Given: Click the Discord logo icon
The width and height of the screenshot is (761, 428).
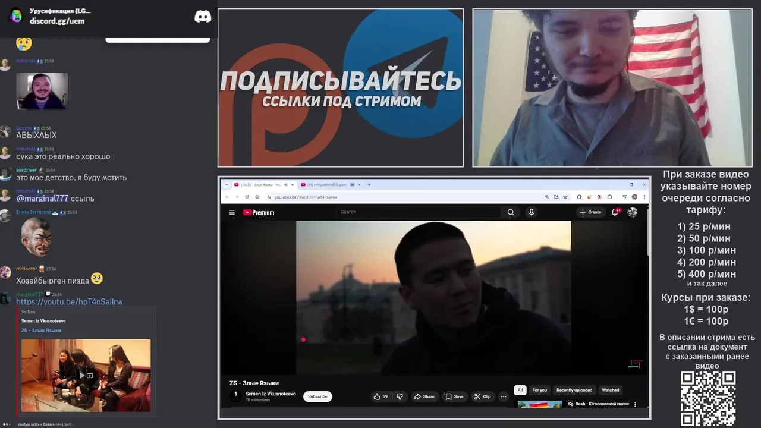Looking at the screenshot, I should [203, 17].
